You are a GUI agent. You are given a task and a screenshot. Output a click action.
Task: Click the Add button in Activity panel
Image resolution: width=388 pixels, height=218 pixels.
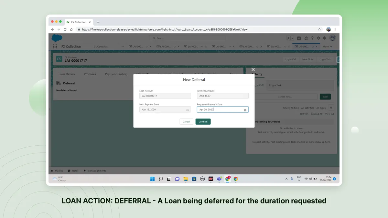point(325,97)
